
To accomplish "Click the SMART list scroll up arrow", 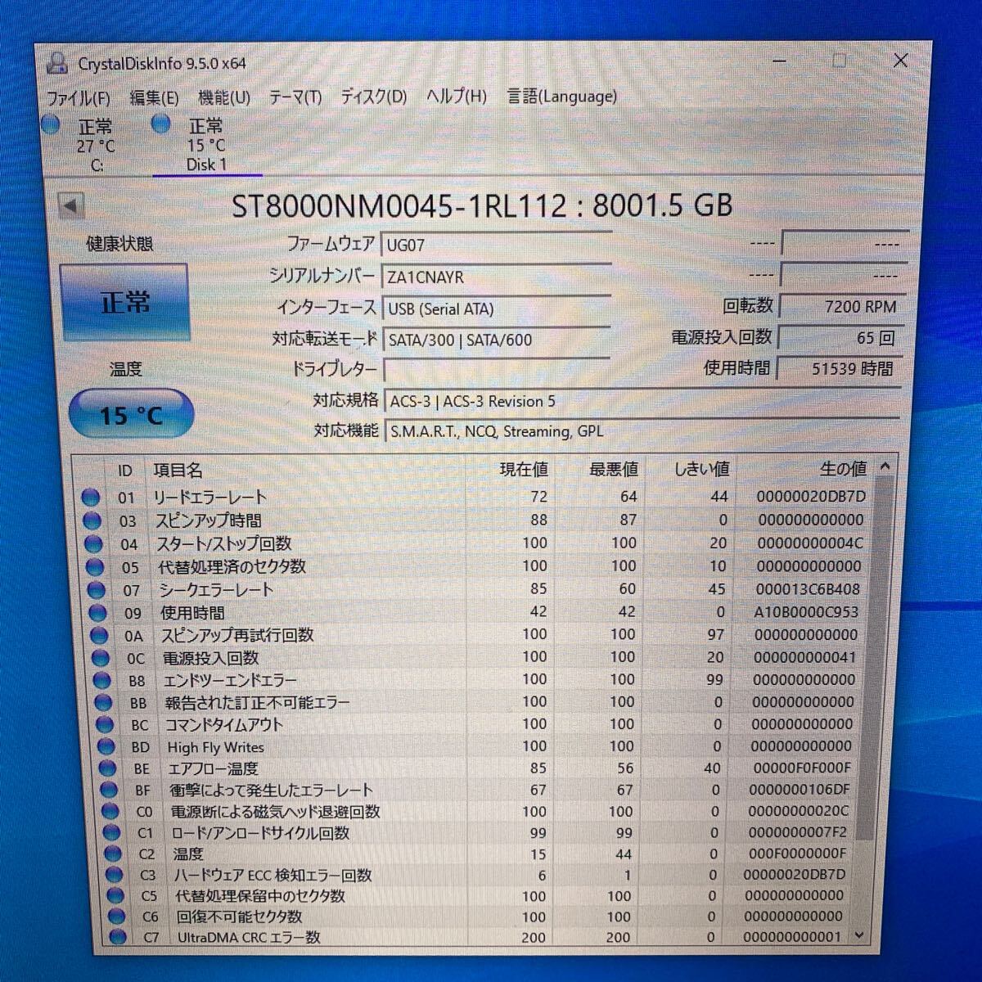I will tap(885, 466).
